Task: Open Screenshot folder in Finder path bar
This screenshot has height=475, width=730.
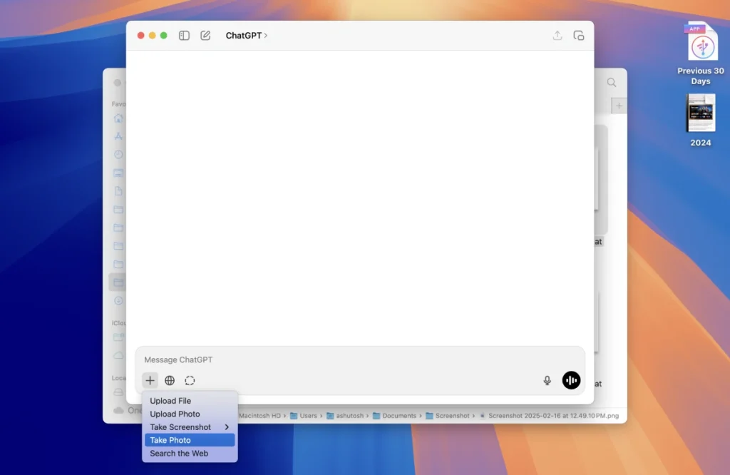Action: [x=448, y=415]
